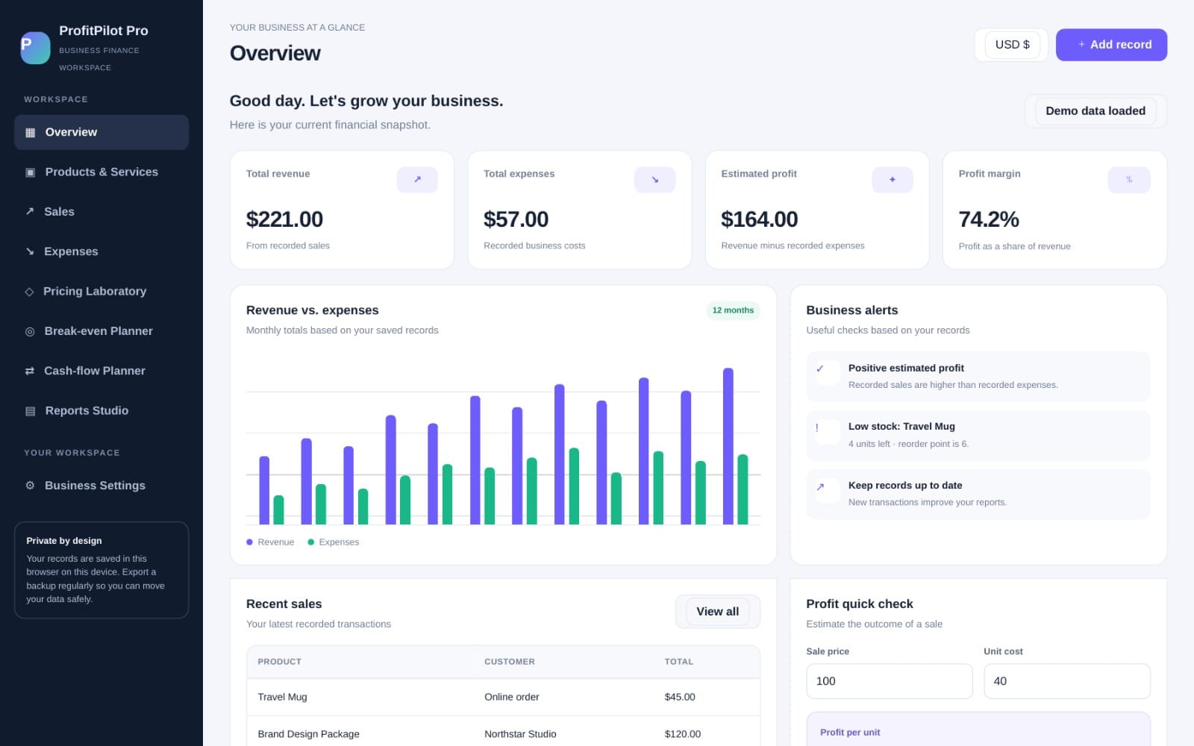Image resolution: width=1194 pixels, height=746 pixels.
Task: Click the Brand Design Package row name
Action: click(308, 734)
